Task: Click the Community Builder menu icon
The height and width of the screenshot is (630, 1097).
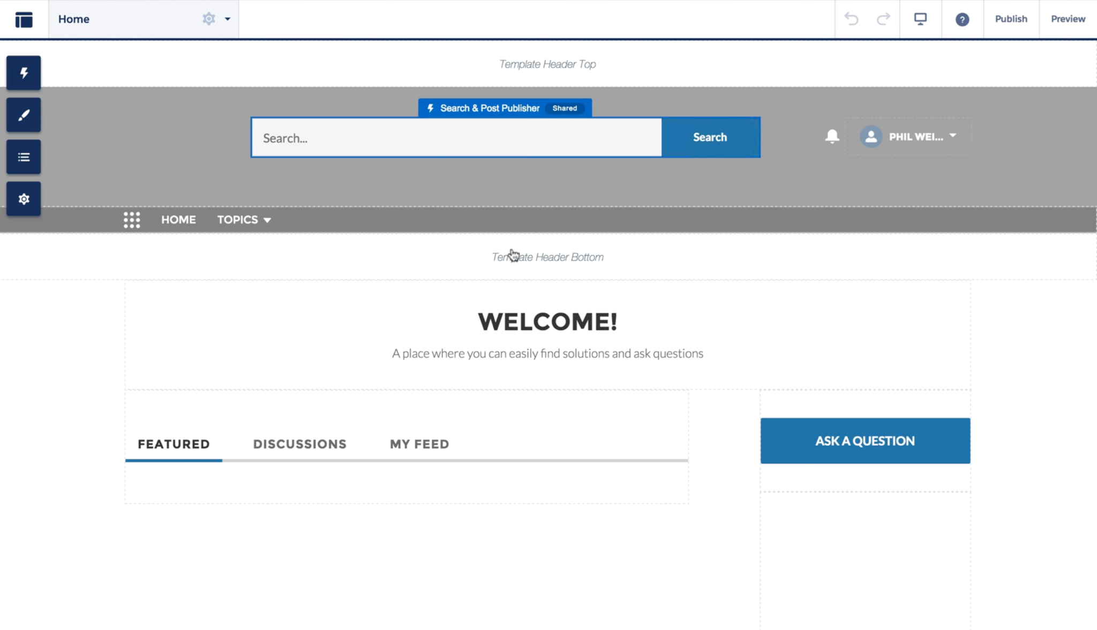Action: point(24,19)
